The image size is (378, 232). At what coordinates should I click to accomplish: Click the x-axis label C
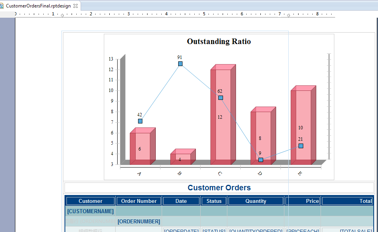tap(220, 174)
